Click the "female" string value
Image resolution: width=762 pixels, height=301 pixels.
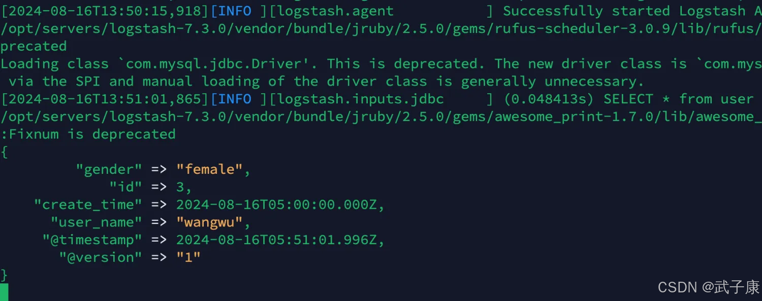pyautogui.click(x=209, y=169)
